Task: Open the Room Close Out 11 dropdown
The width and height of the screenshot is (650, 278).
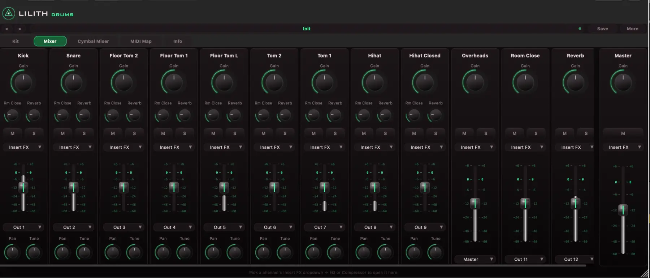Action: click(525, 259)
